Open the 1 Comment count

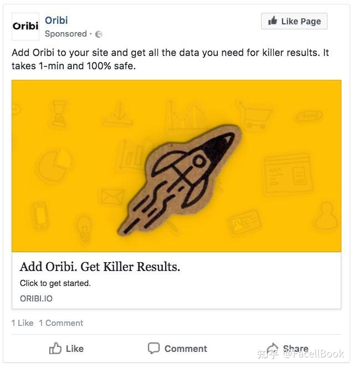pyautogui.click(x=61, y=323)
